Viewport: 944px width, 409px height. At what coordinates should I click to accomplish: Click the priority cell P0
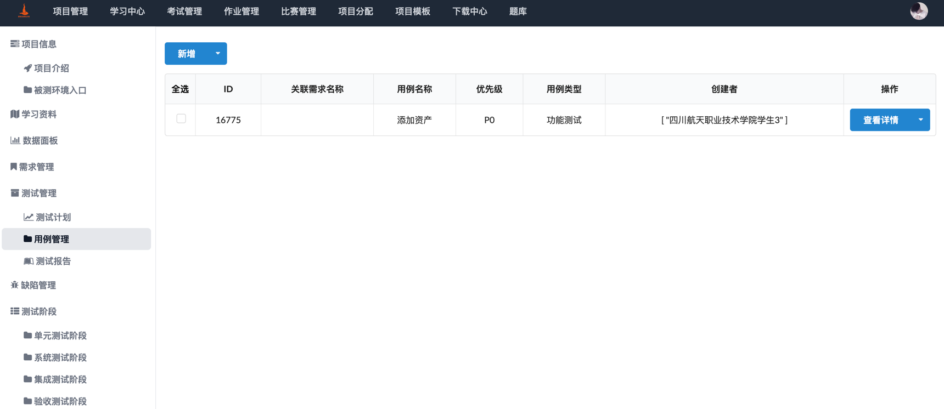point(489,120)
